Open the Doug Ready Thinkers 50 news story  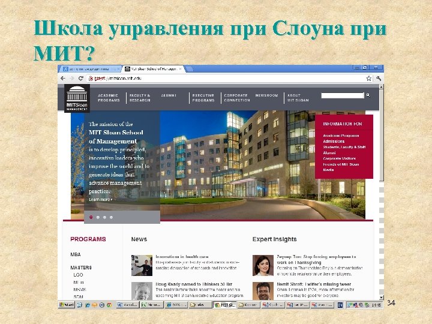coord(194,284)
